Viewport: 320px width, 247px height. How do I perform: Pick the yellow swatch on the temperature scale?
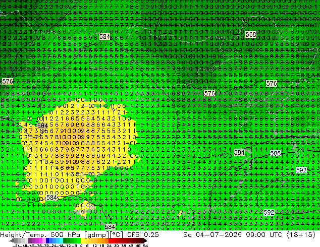click(x=82, y=240)
